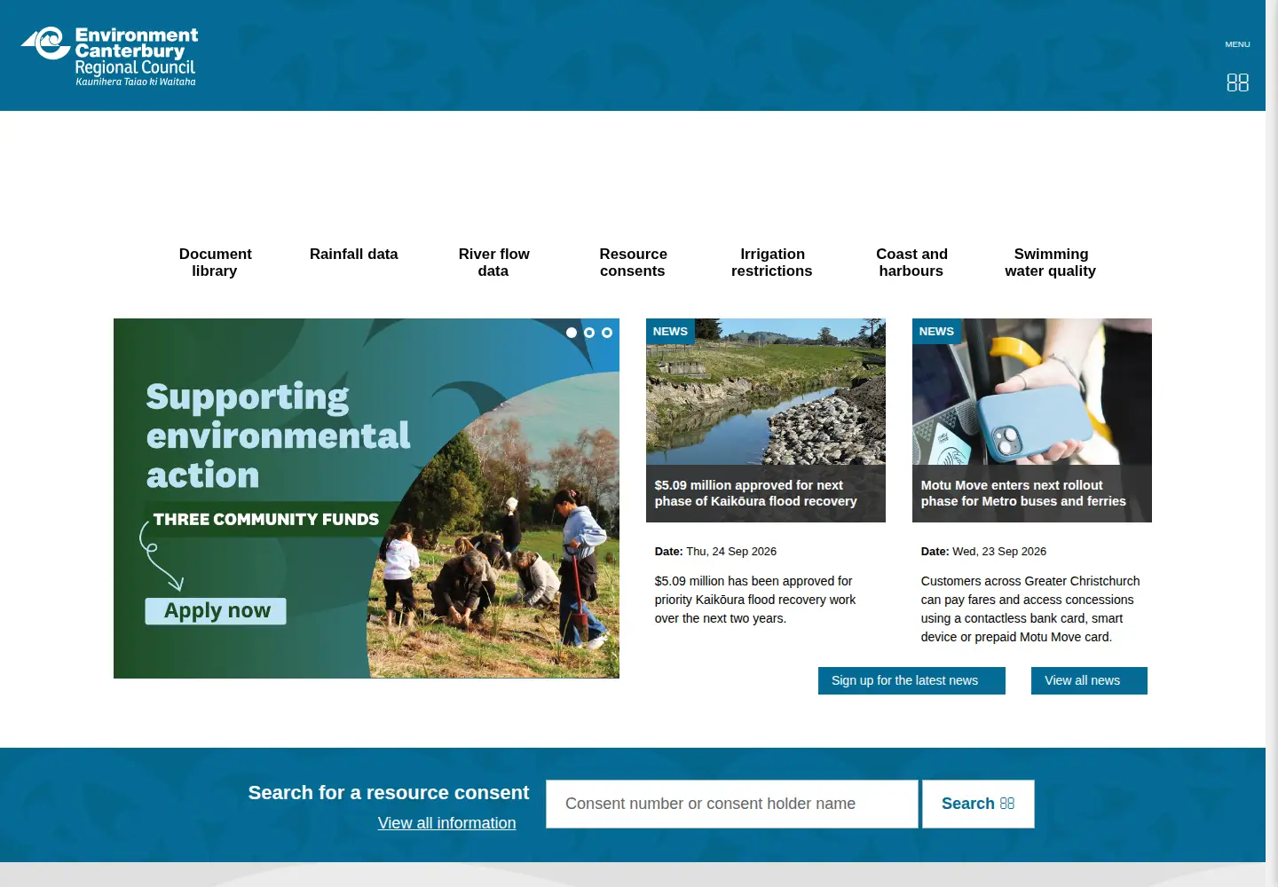The image size is (1278, 887).
Task: Open the Document library link
Action: (x=215, y=263)
